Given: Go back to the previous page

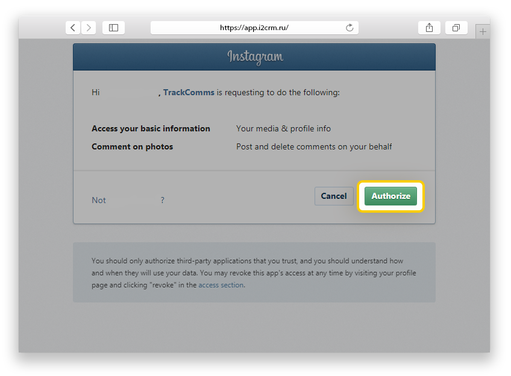Looking at the screenshot, I should click(x=73, y=28).
